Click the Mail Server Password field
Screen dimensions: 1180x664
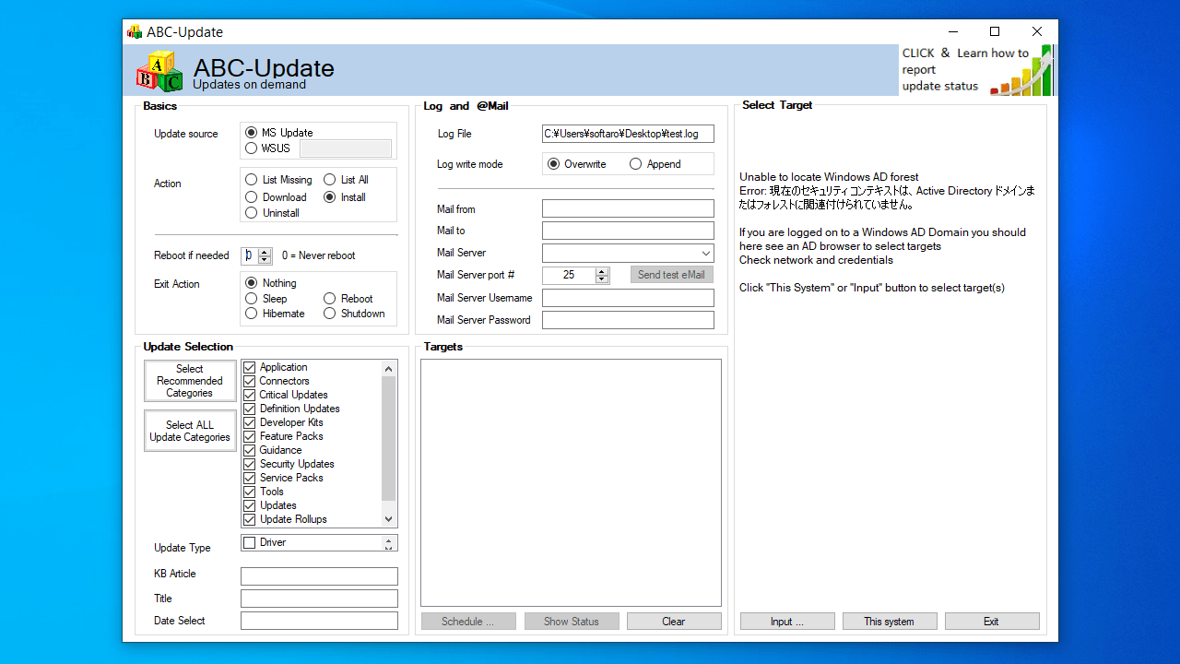628,320
